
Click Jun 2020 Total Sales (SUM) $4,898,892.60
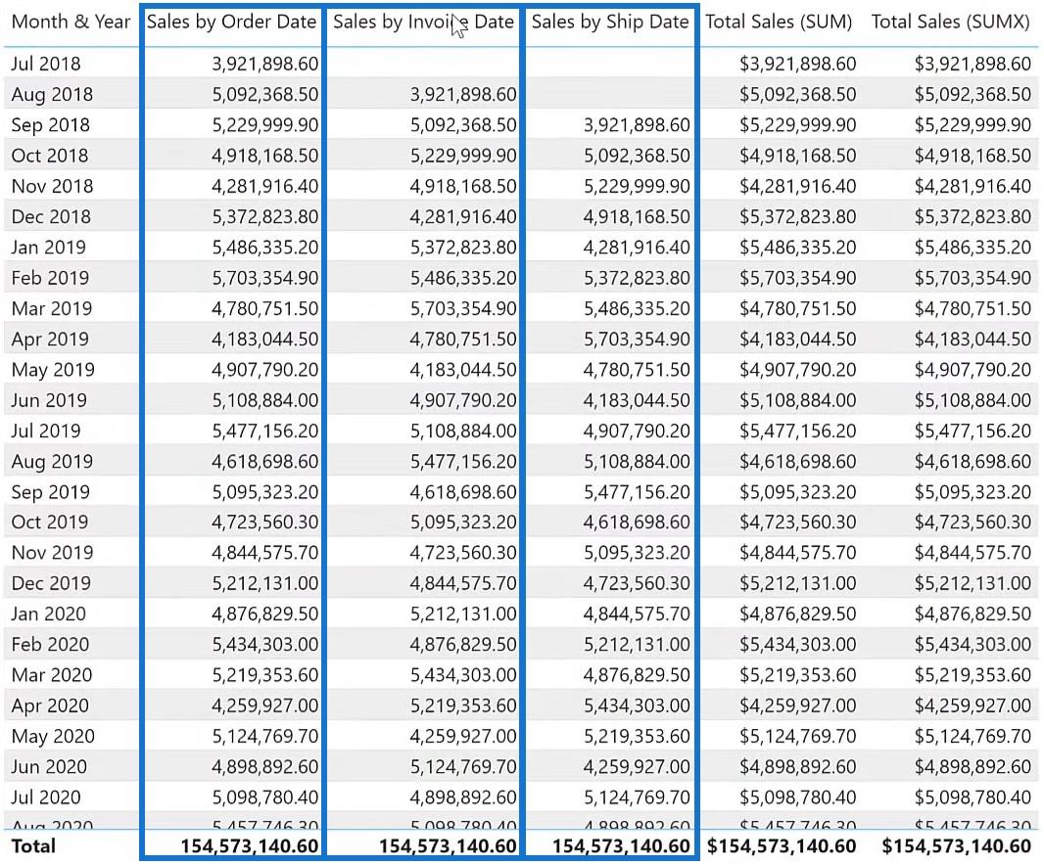coord(797,767)
